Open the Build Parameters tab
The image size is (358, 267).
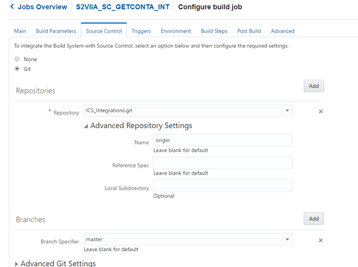[56, 31]
